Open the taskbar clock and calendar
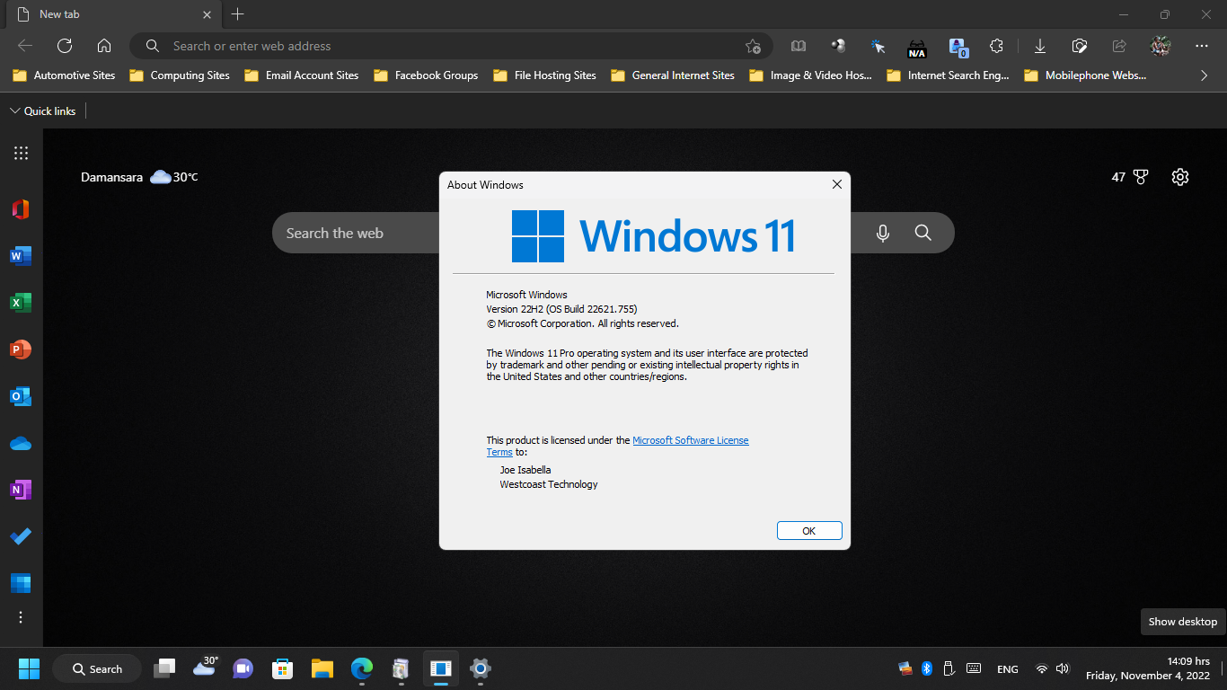The height and width of the screenshot is (690, 1227). (1148, 668)
